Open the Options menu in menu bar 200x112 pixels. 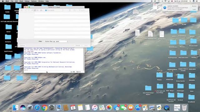pos(34,1)
